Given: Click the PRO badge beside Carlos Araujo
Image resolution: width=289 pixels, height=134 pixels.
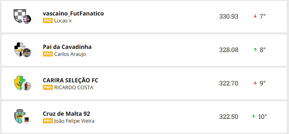Looking at the screenshot, I should tap(48, 54).
